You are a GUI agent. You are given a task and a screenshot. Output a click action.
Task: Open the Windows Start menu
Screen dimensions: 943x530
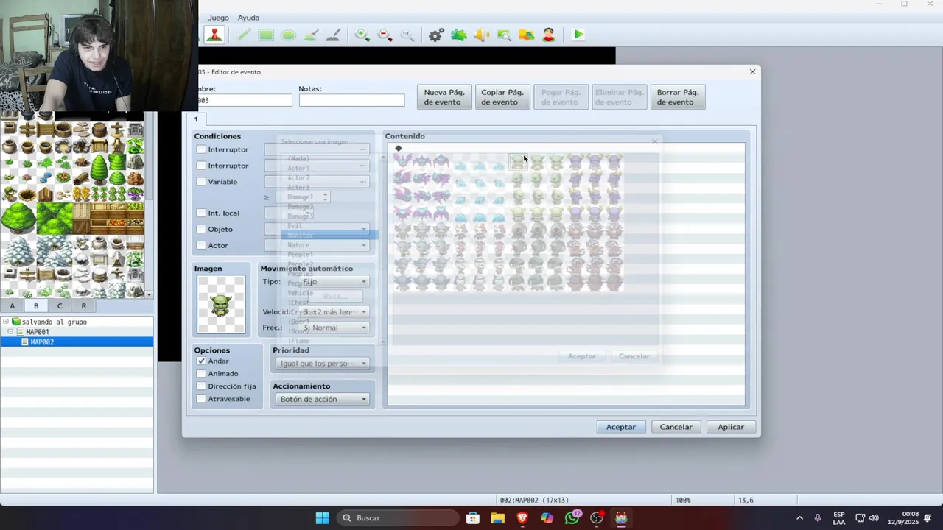(322, 518)
